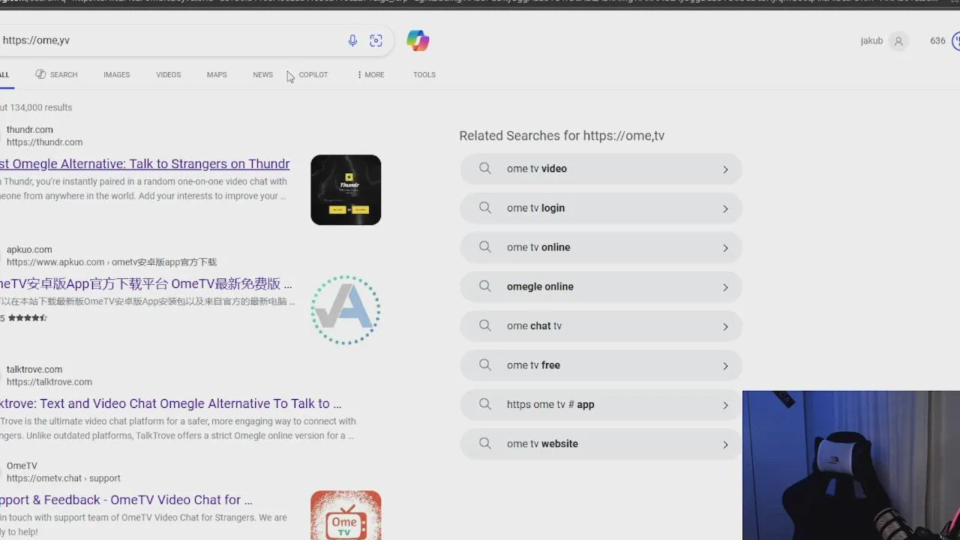Click the apkuo.com site name
Image resolution: width=960 pixels, height=540 pixels.
click(29, 250)
